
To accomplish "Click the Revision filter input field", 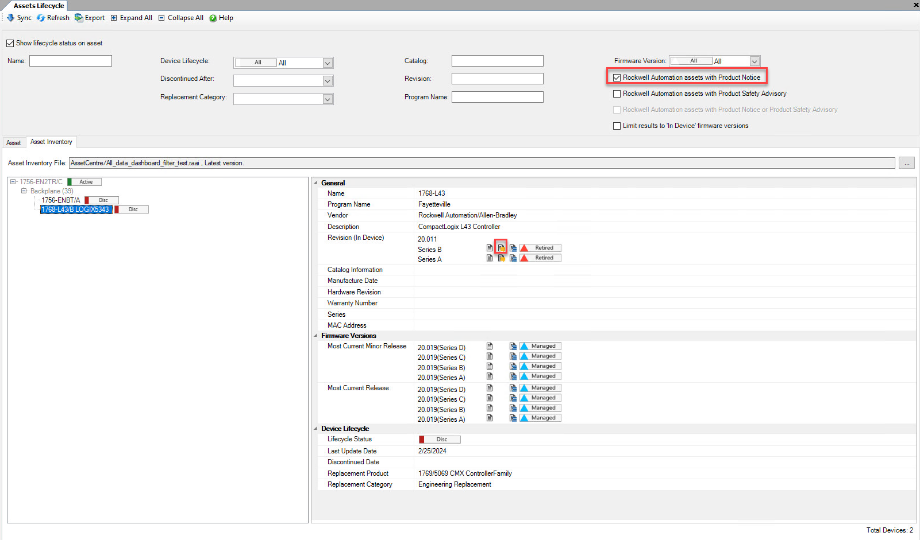I will [x=498, y=79].
